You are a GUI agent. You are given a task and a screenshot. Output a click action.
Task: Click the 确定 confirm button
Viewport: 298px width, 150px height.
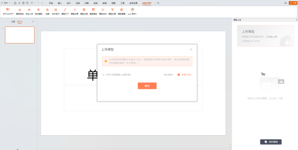point(147,86)
